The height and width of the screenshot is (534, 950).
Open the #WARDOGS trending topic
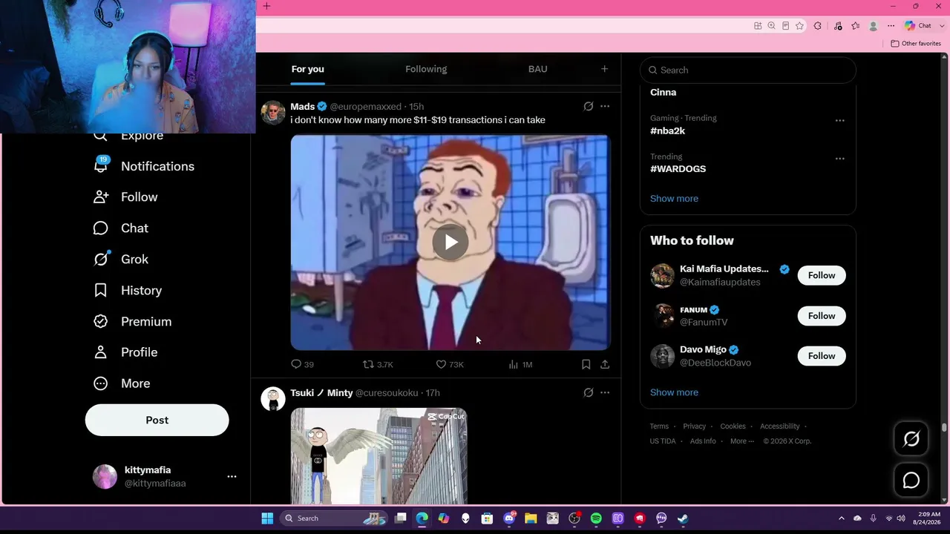click(678, 169)
